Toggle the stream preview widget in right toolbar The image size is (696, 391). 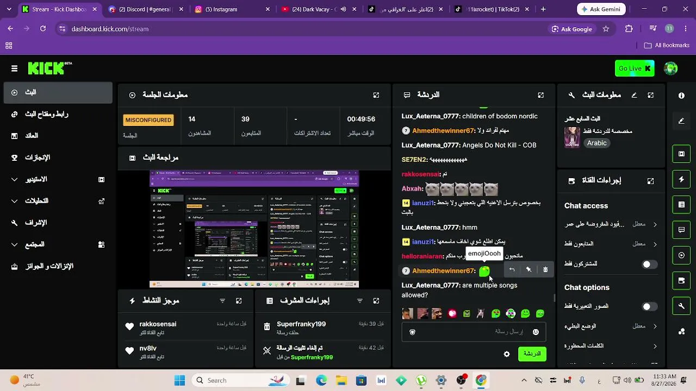pyautogui.click(x=682, y=154)
